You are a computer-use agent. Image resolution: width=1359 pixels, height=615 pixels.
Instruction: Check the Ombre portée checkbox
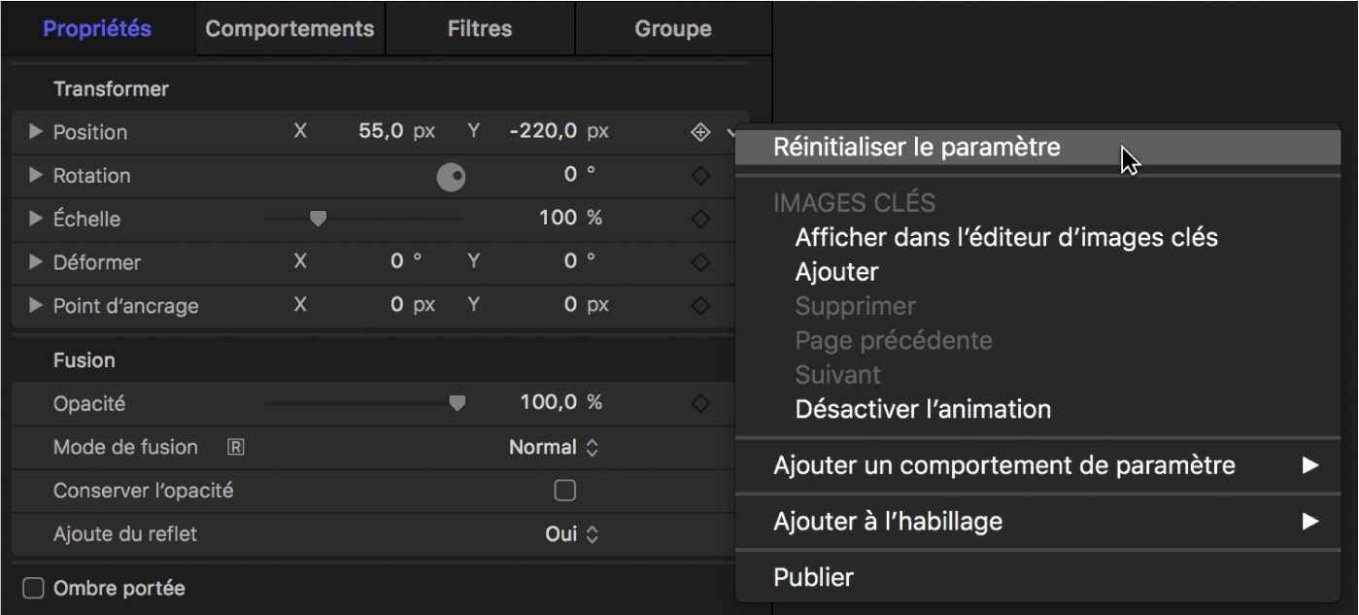click(x=33, y=587)
